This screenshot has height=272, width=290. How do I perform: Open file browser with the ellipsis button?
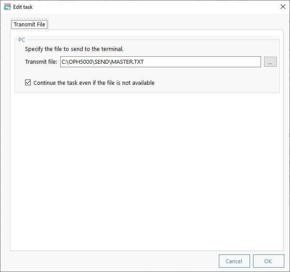[270, 62]
